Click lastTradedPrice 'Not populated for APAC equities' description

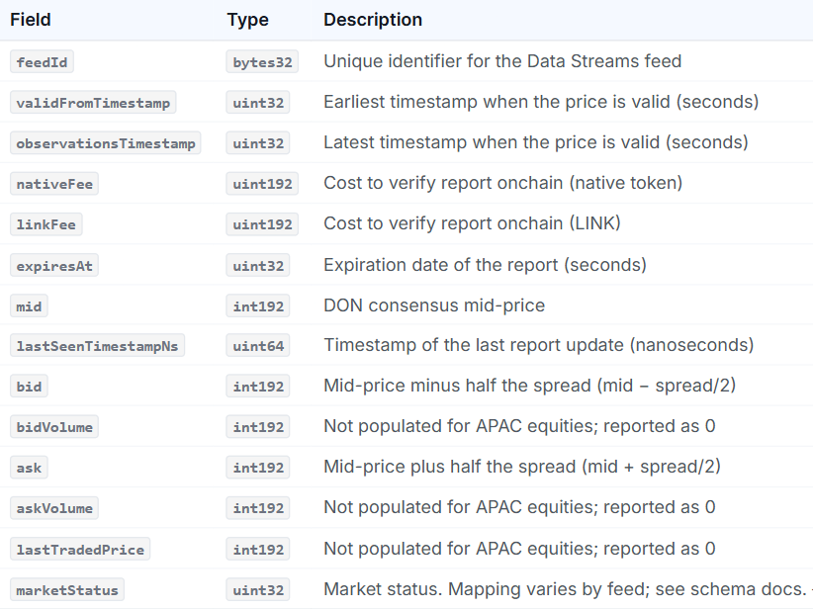[519, 549]
